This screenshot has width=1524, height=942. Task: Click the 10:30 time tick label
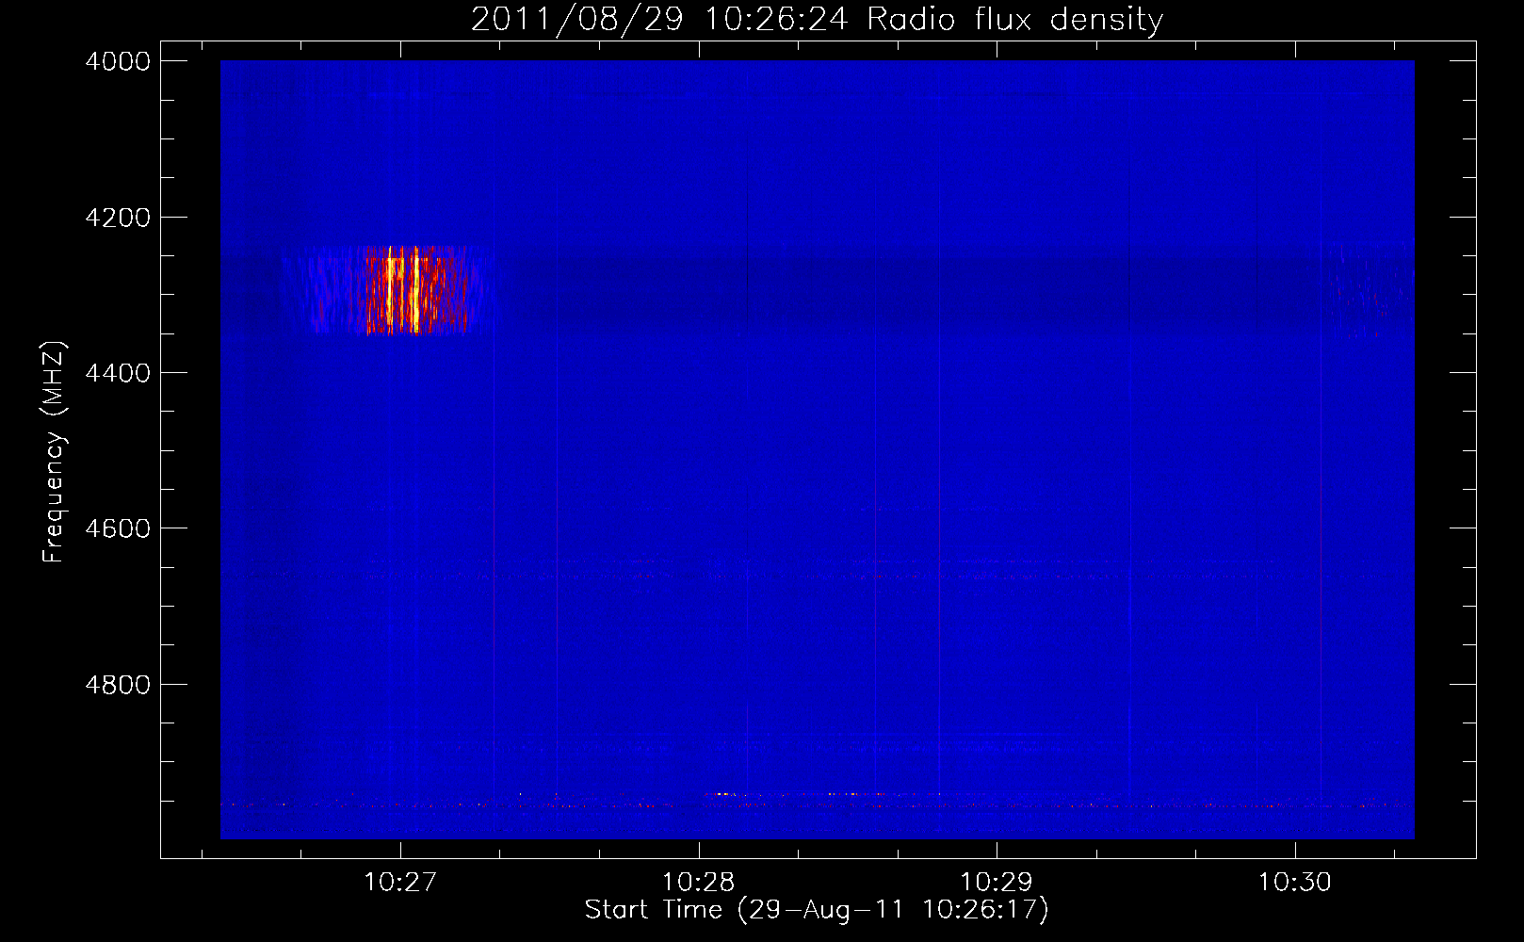(x=1294, y=882)
